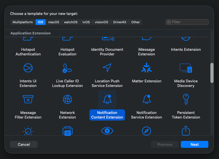Select the Hotspot Authentication label
Screen dimensions: 219x159
pyautogui.click(x=28, y=52)
